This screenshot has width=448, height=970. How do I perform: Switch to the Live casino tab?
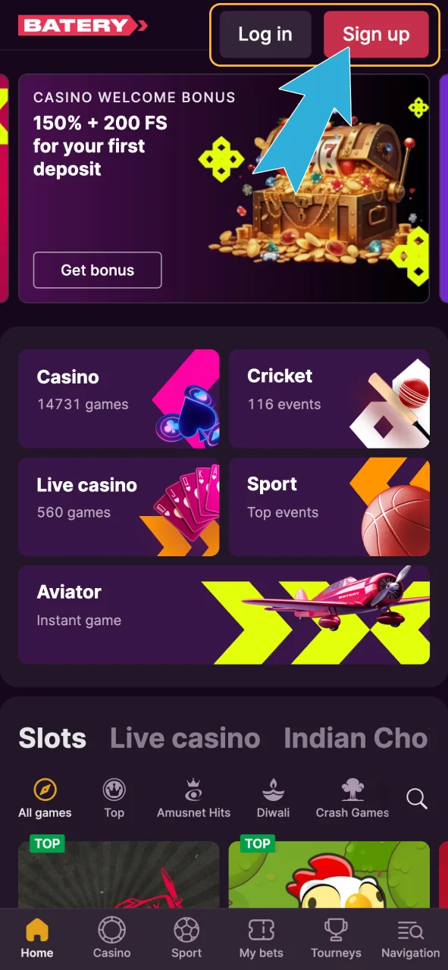pos(185,738)
